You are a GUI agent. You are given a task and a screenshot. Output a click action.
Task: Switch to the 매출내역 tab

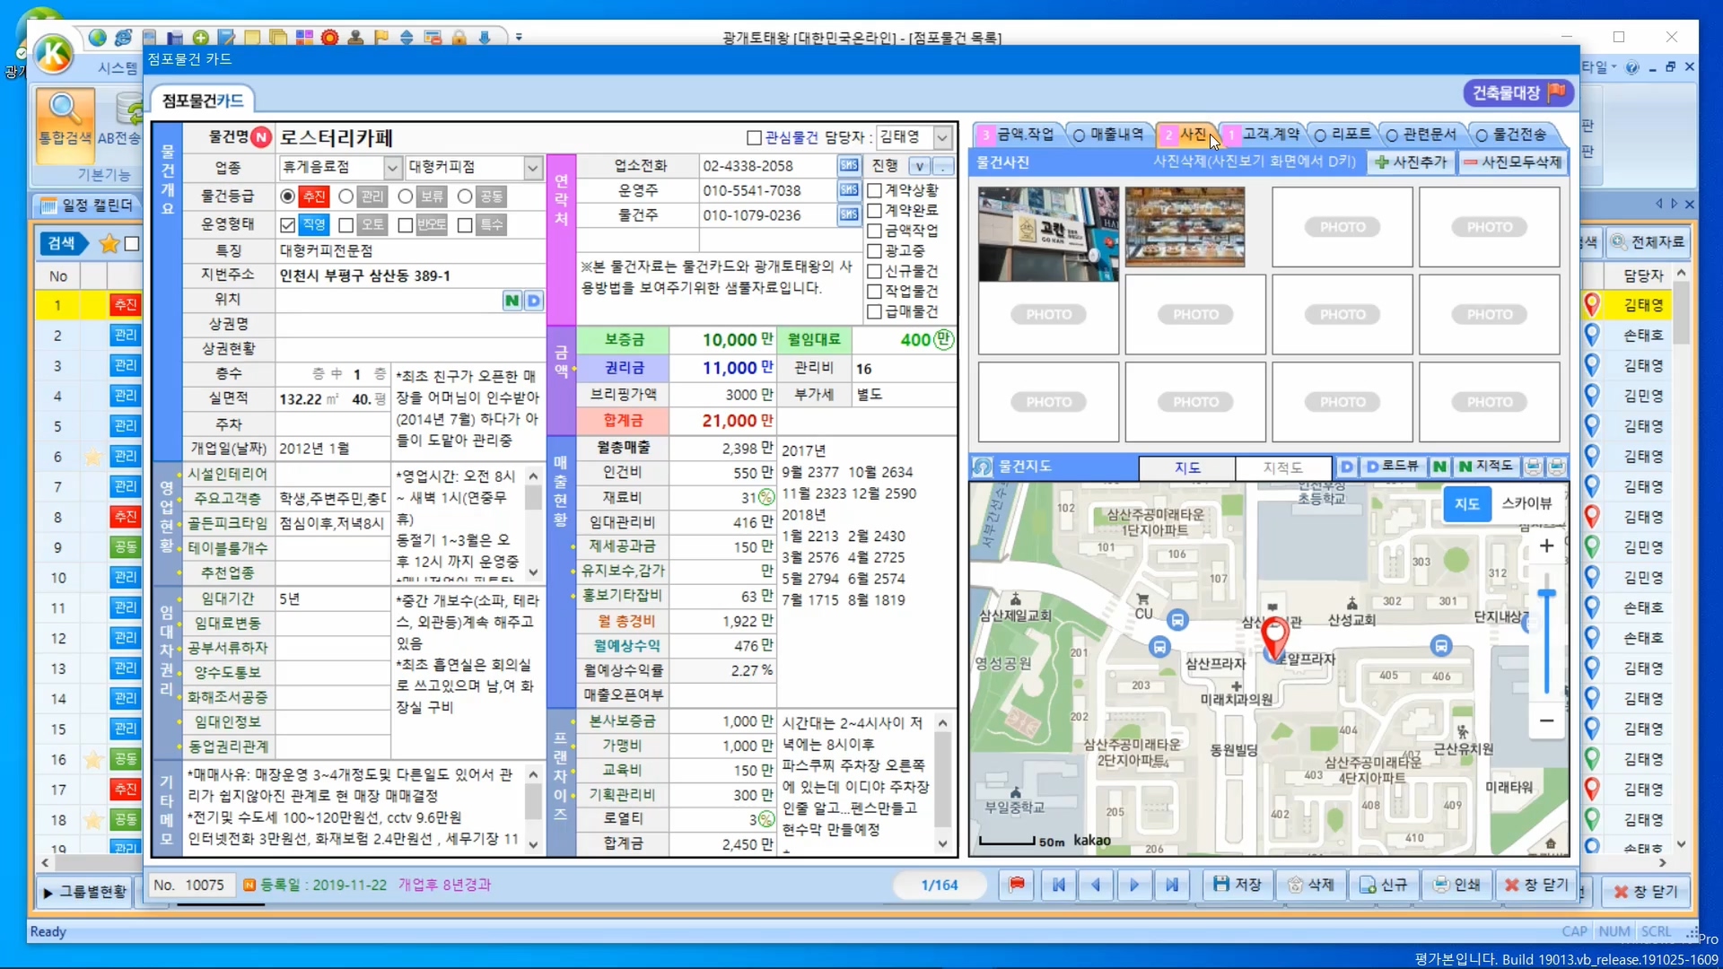1108,135
